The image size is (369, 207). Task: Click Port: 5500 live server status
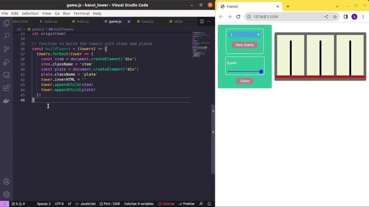click(110, 204)
